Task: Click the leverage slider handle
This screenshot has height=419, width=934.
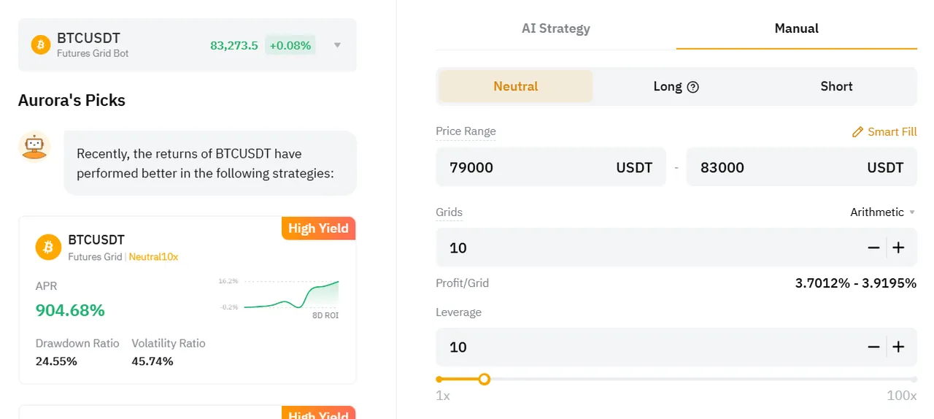Action: pyautogui.click(x=484, y=380)
